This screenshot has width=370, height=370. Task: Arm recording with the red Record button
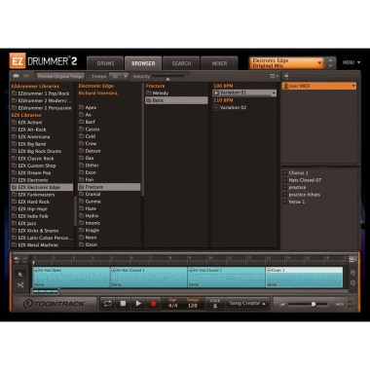pos(154,304)
